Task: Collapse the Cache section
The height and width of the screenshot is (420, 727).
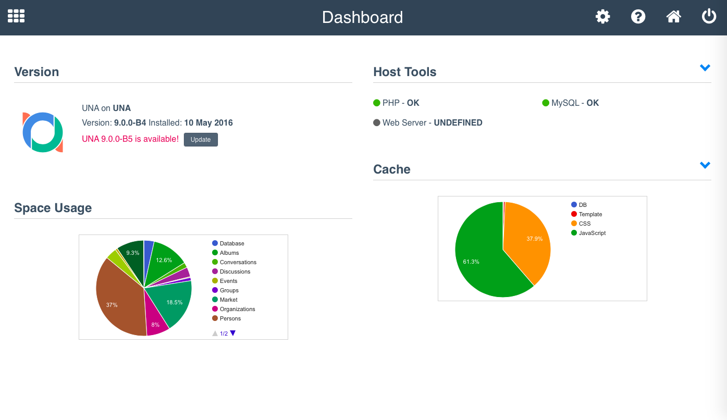Action: coord(705,165)
